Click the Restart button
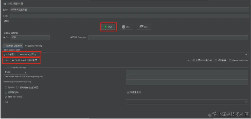This screenshot has width=251, height=119. pos(144,27)
